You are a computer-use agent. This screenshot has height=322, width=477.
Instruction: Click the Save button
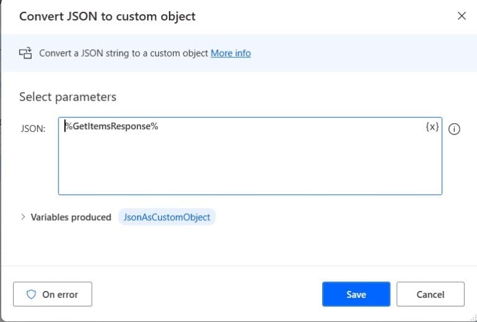click(x=357, y=294)
